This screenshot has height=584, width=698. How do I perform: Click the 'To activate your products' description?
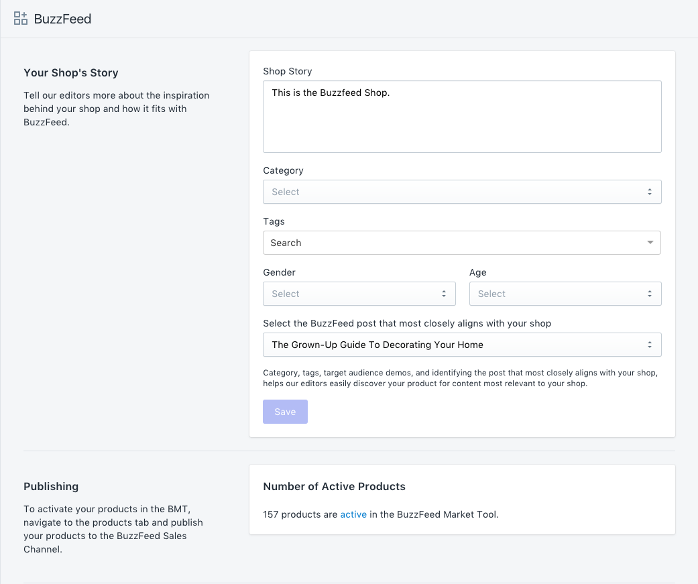point(113,529)
